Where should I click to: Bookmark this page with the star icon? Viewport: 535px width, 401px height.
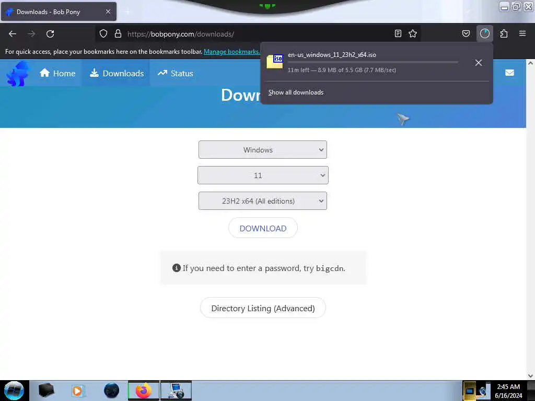pos(413,33)
